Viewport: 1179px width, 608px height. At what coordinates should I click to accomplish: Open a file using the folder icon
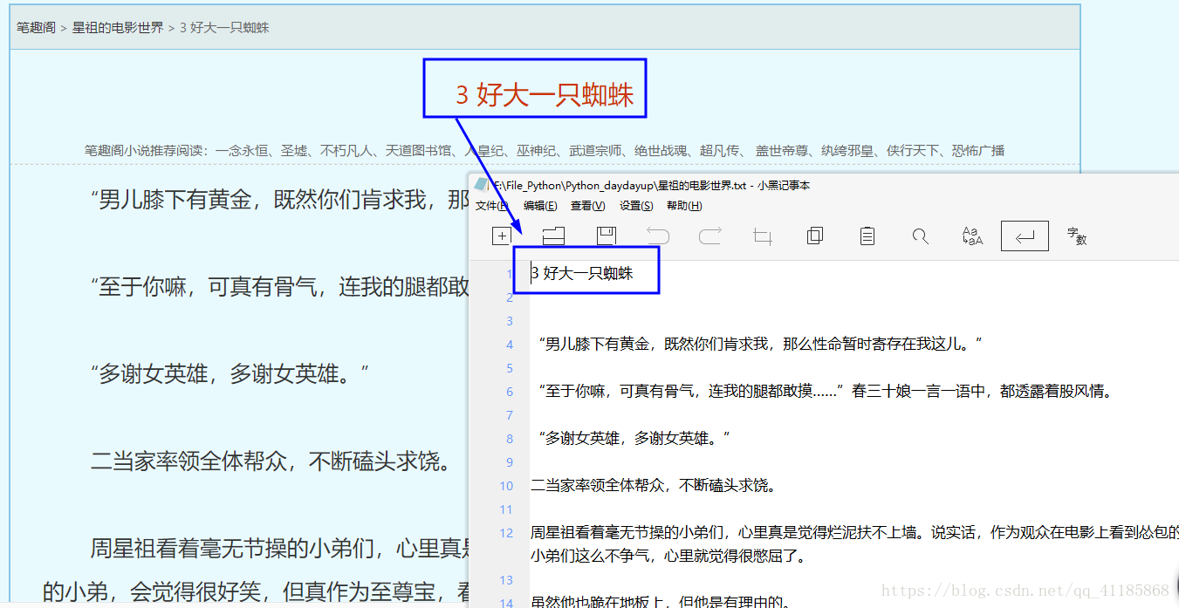click(553, 236)
